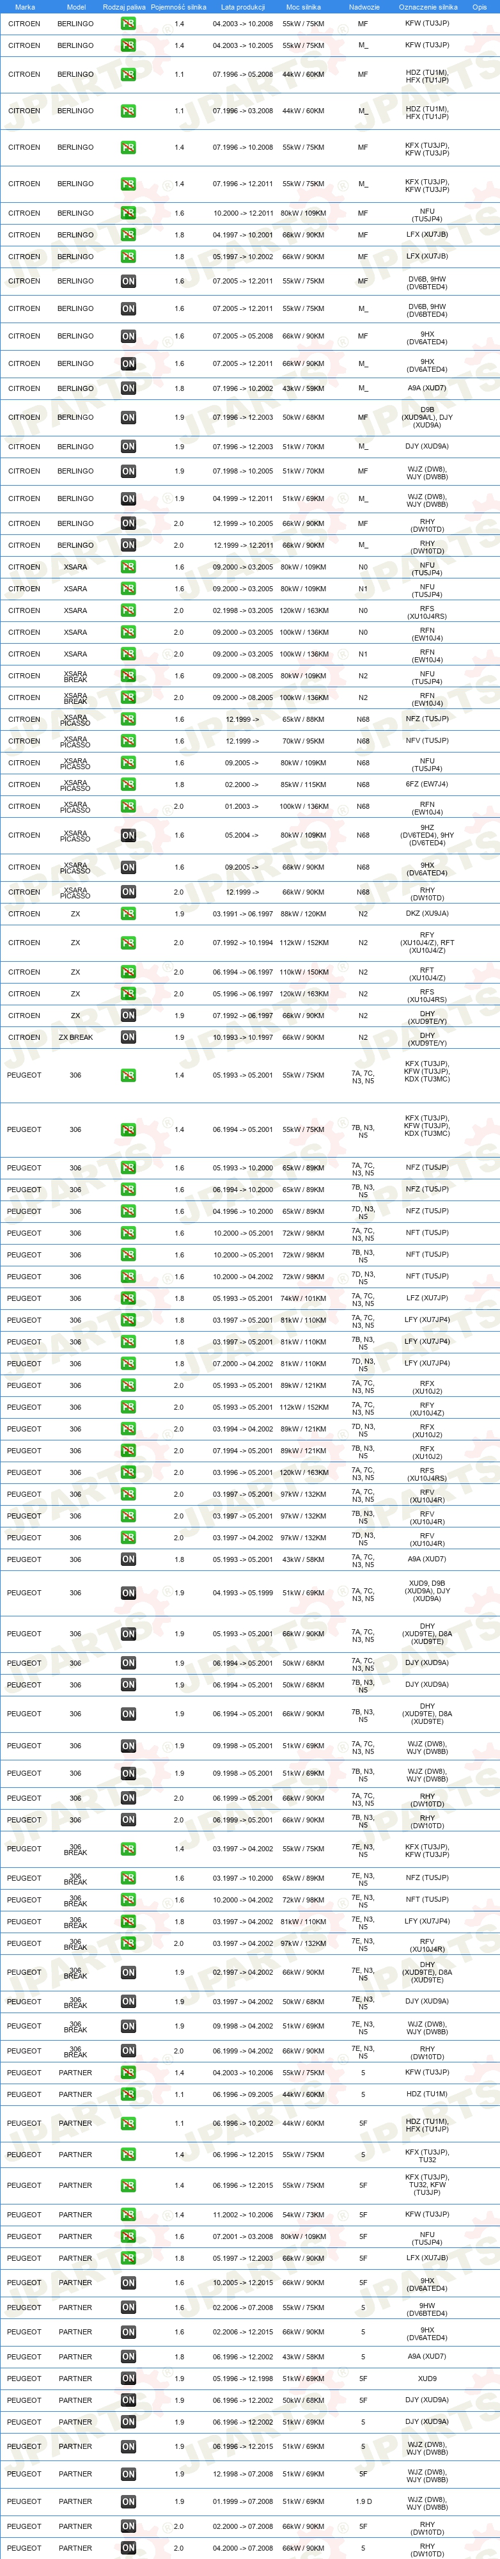500x2559 pixels.
Task: Select the '04.1993 -> 05.1999' production years cell
Action: (242, 1593)
